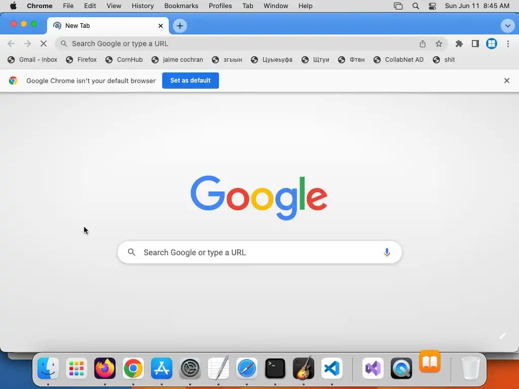Click the Google search box on page
Screen dimensions: 519x389
coord(259,252)
